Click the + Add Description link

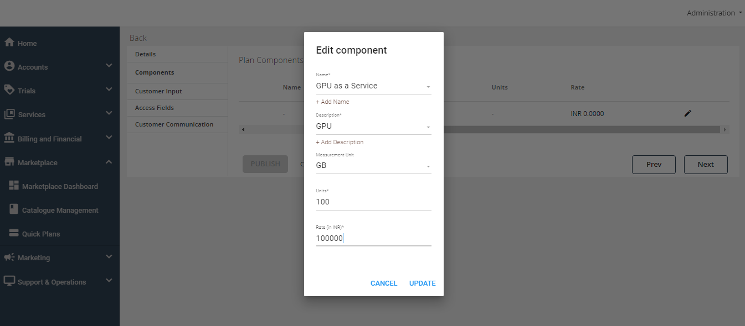(x=339, y=142)
